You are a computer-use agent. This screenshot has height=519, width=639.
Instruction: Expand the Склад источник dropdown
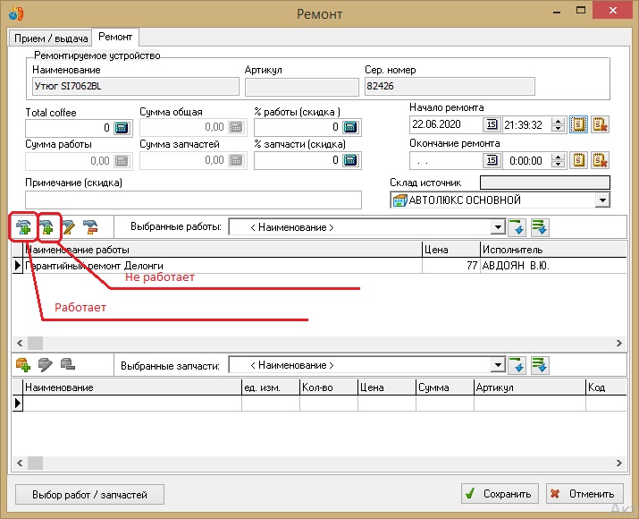(602, 200)
